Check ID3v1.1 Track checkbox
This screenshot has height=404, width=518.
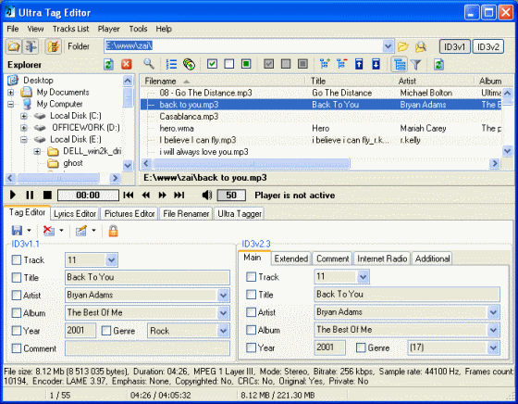click(x=17, y=259)
